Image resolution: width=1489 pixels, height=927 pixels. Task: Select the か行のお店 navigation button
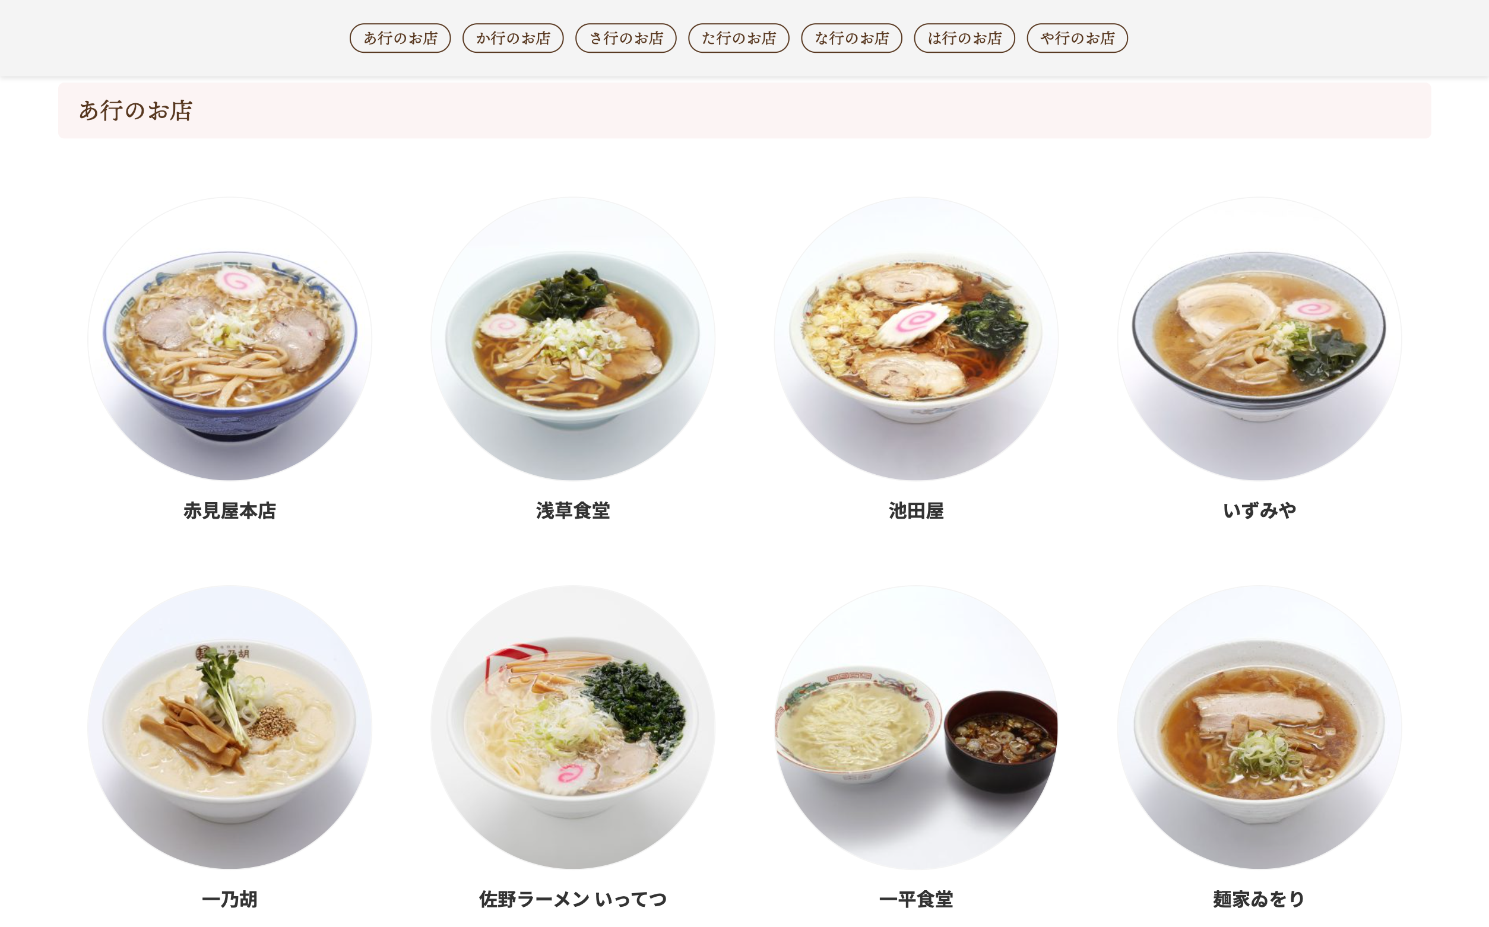[x=513, y=38]
